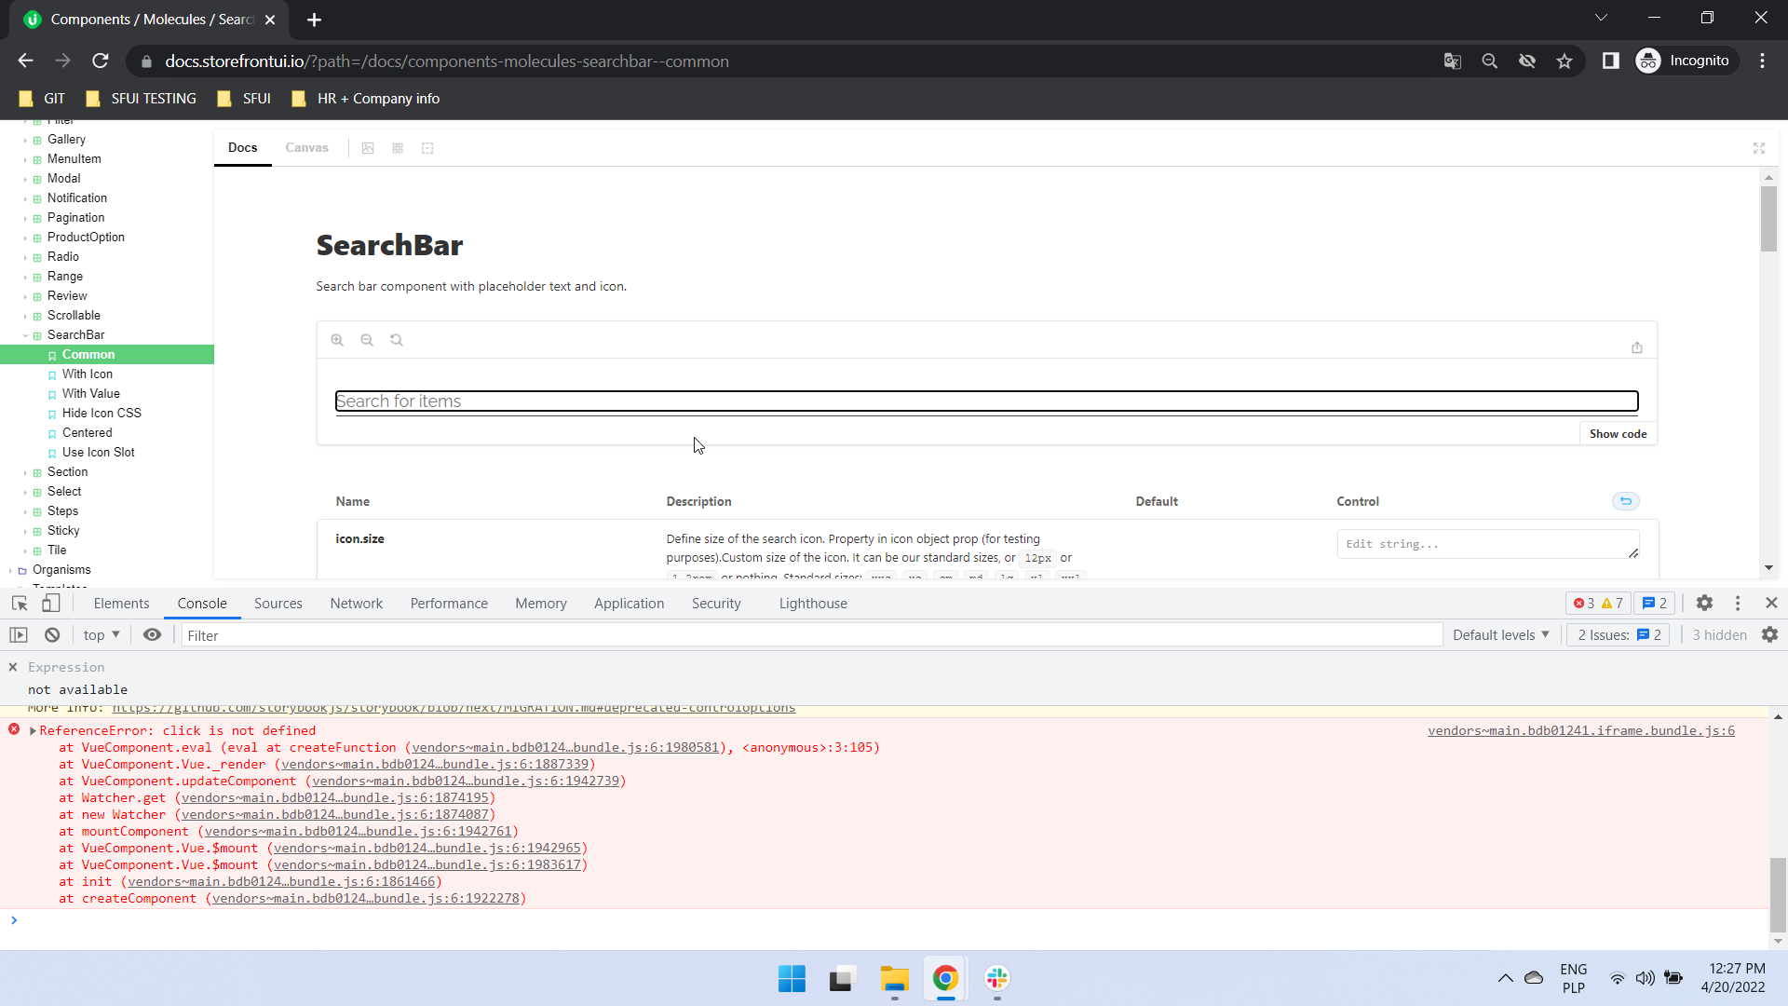The image size is (1788, 1006).
Task: Open the 'Default levels' dropdown
Action: click(1500, 634)
